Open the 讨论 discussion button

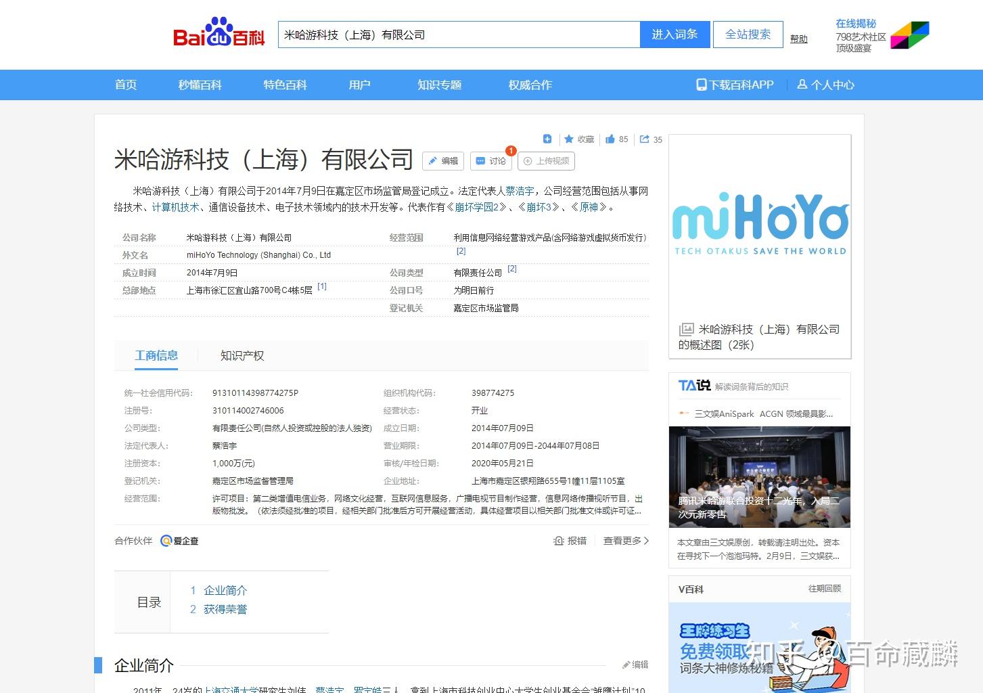[x=491, y=161]
